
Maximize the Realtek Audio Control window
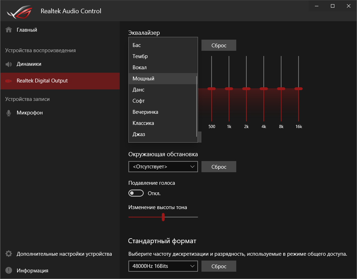[333, 6]
